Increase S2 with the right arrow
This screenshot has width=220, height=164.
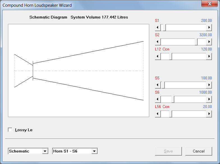click(209, 42)
